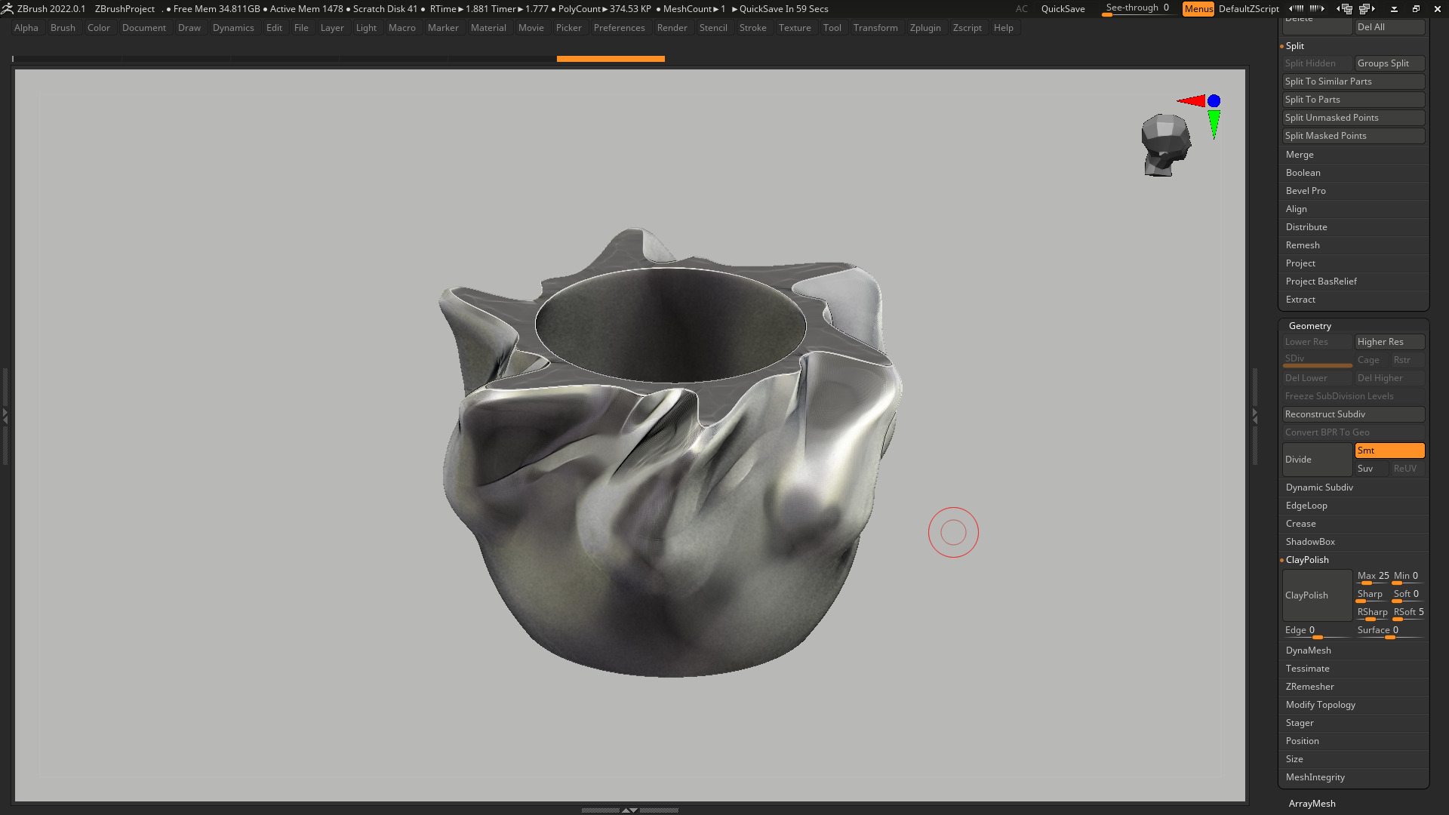Click Split To Similar Parts

1353,81
